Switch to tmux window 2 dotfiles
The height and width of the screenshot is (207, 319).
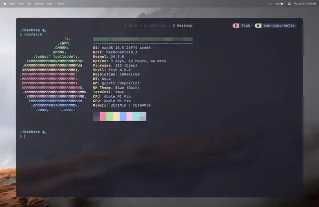[155, 25]
